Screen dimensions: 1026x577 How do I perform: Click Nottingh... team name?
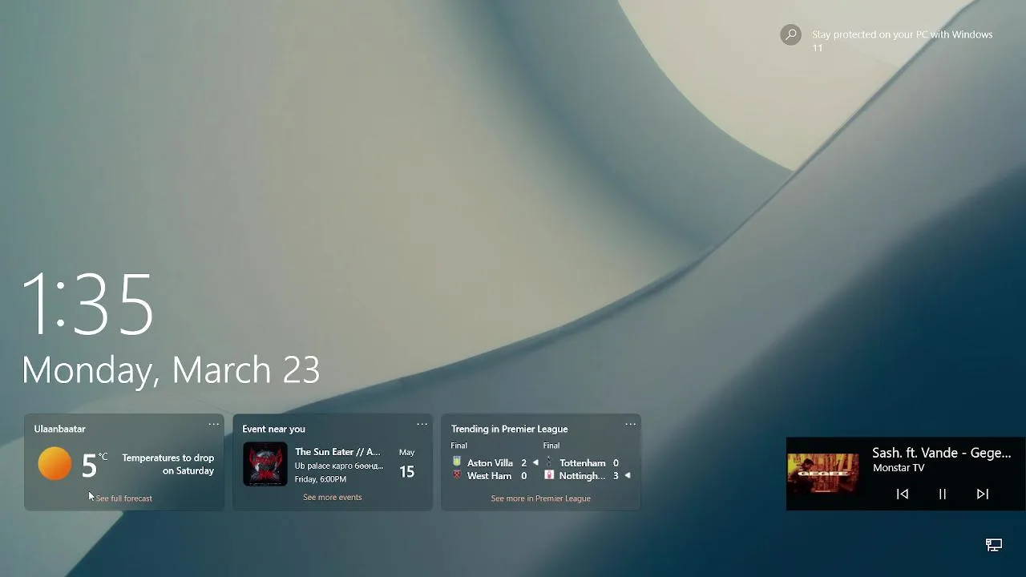(x=582, y=476)
